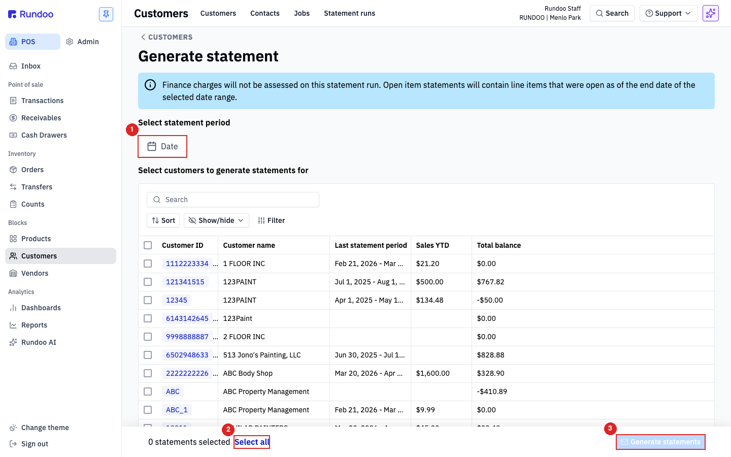Image resolution: width=731 pixels, height=457 pixels.
Task: Check the ABC Body Shop row
Action: [x=148, y=373]
